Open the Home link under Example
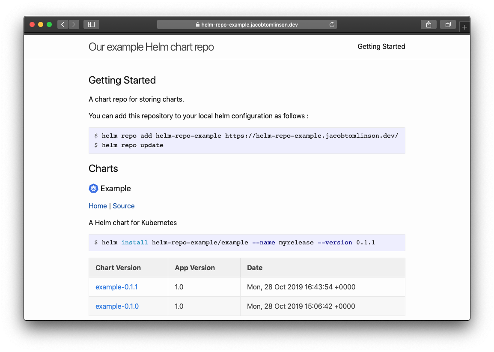494x352 pixels. coord(98,206)
